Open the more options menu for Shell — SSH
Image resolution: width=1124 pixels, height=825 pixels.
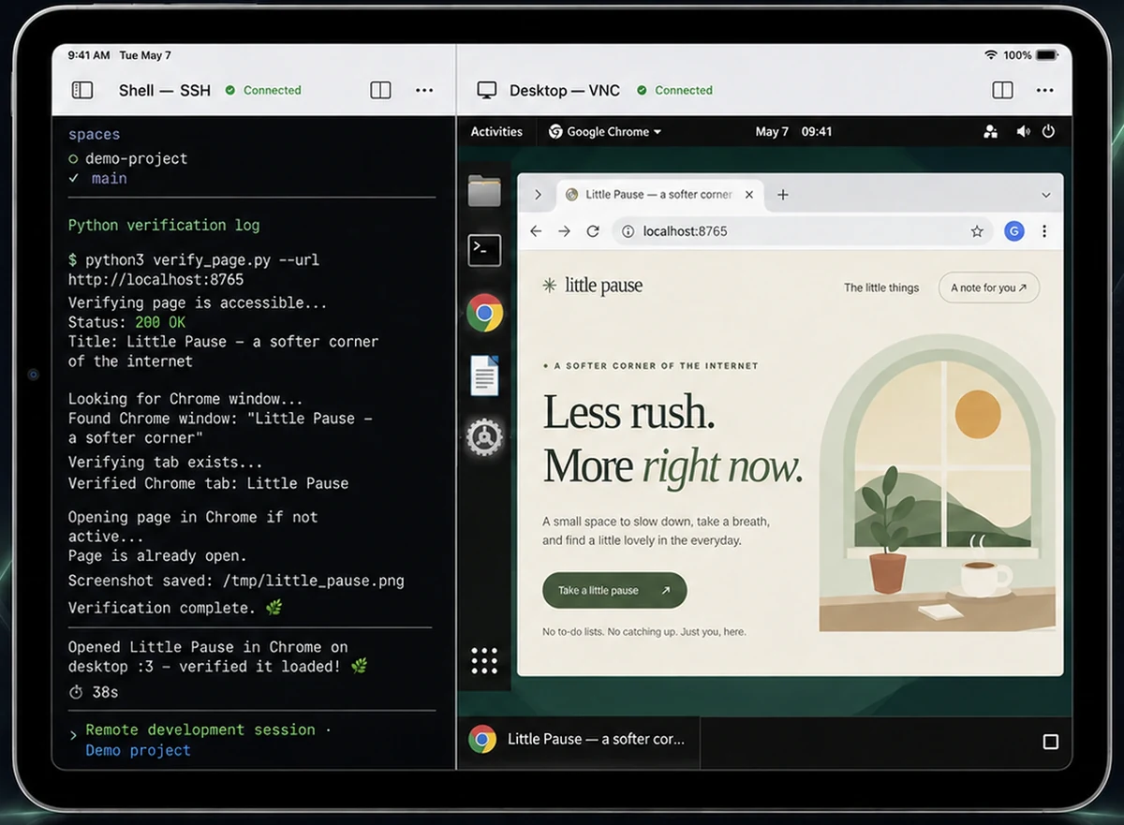(x=424, y=90)
